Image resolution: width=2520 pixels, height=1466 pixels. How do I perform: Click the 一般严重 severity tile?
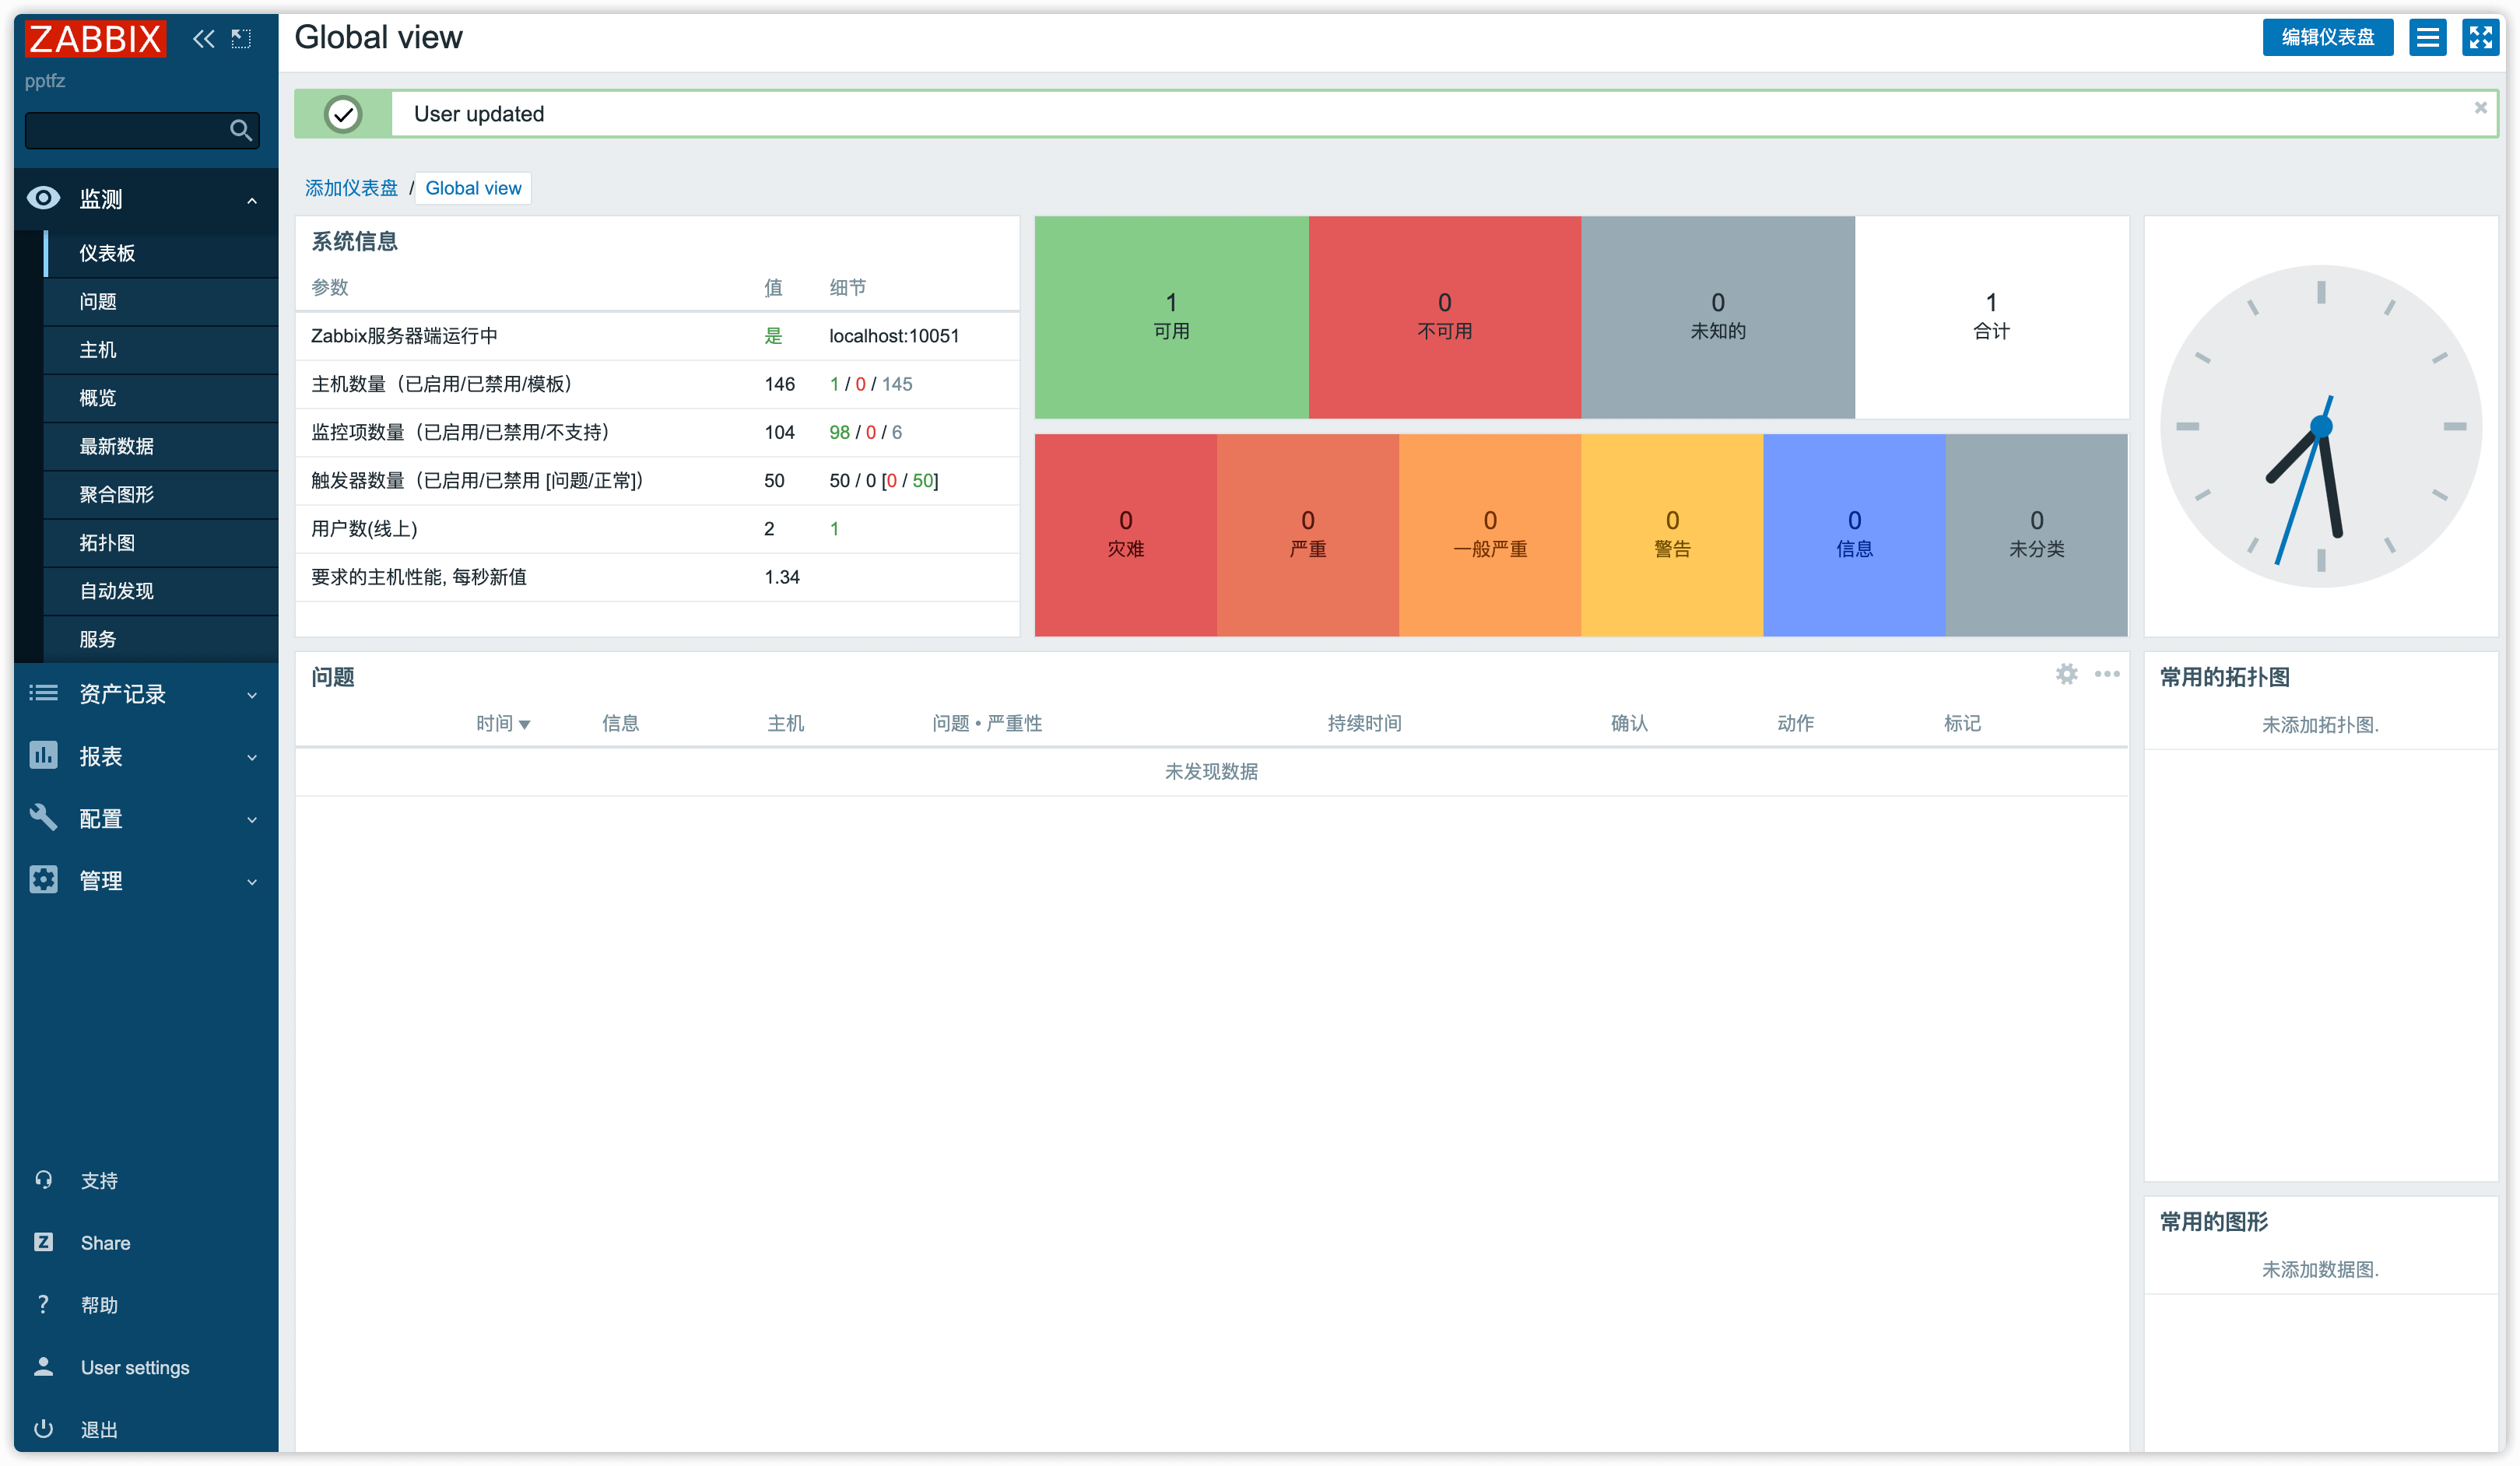1489,535
